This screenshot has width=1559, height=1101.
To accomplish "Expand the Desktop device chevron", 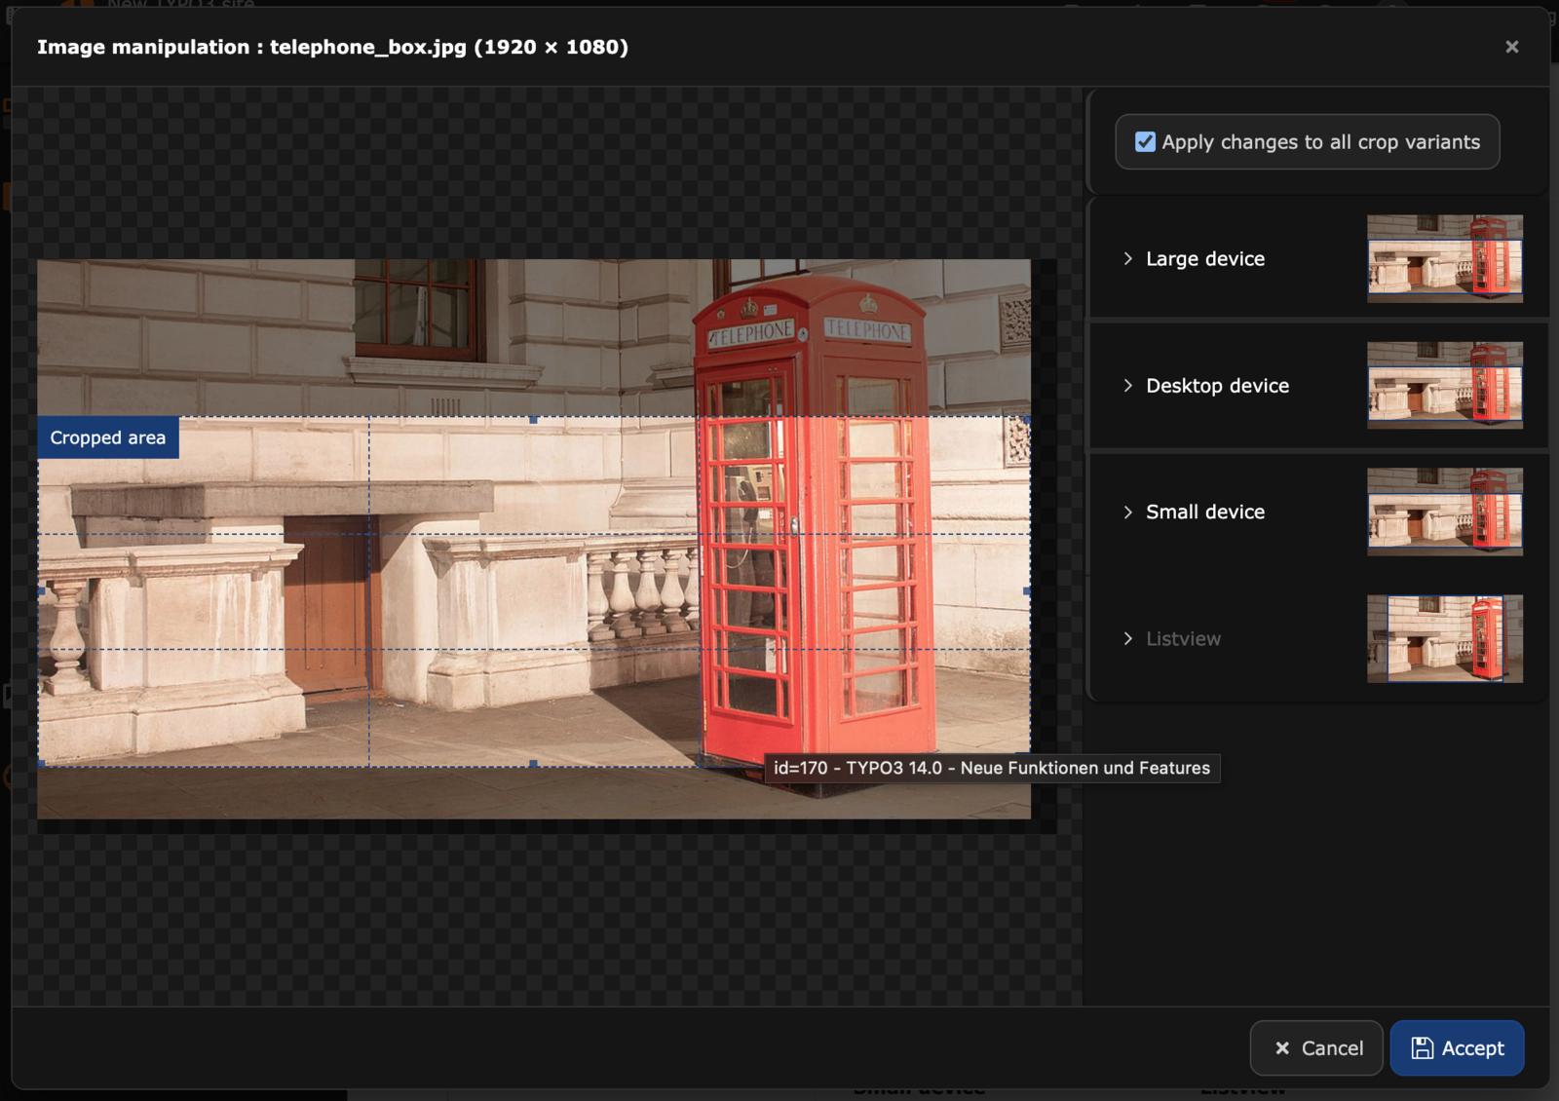I will 1128,386.
